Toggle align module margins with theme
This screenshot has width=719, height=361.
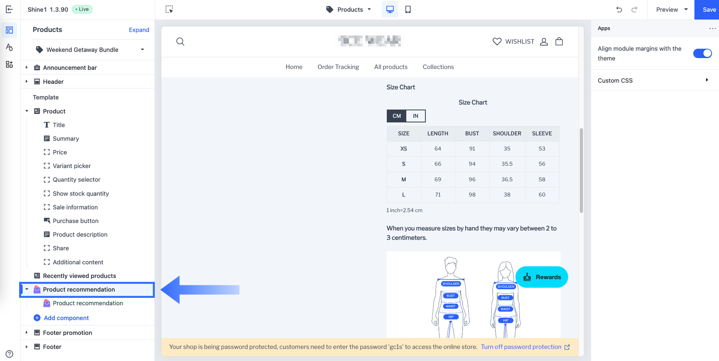pyautogui.click(x=702, y=53)
